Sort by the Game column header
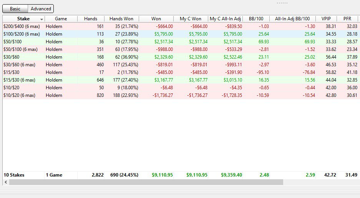Image resolution: width=360 pixels, height=198 pixels. pos(61,19)
